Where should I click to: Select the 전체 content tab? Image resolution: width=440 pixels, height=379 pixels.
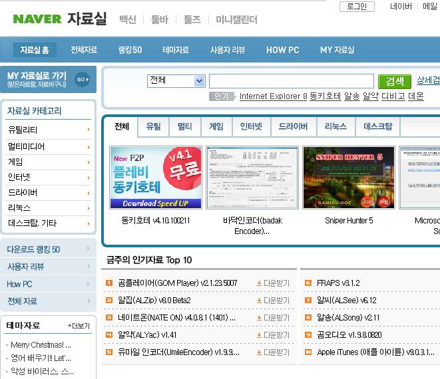[x=122, y=126]
